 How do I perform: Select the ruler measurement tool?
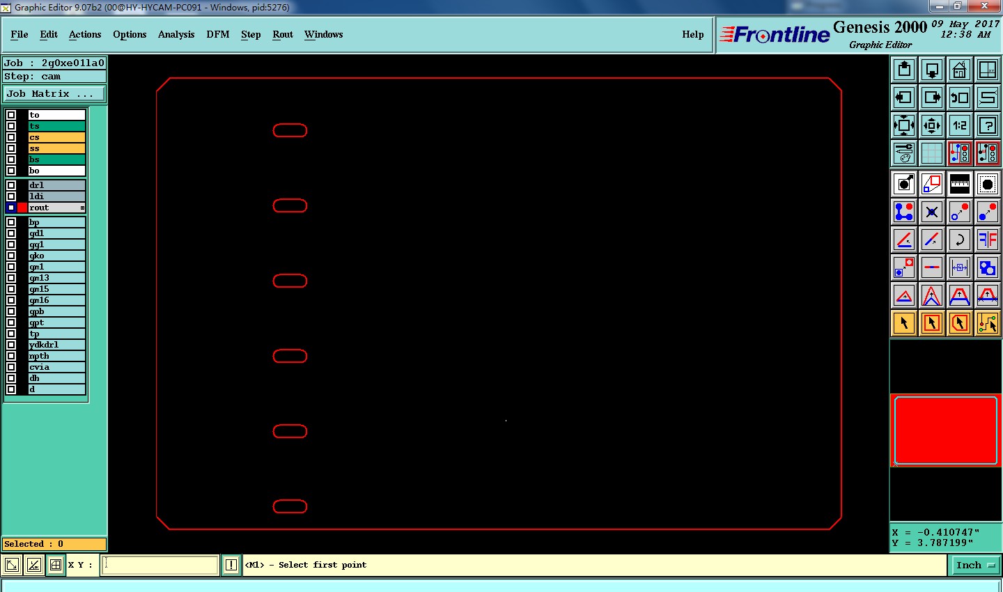[x=960, y=184]
